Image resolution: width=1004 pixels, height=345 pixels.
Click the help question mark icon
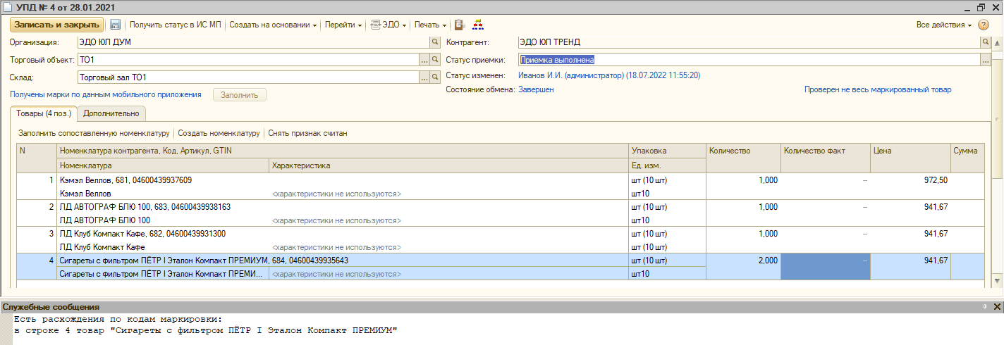984,25
